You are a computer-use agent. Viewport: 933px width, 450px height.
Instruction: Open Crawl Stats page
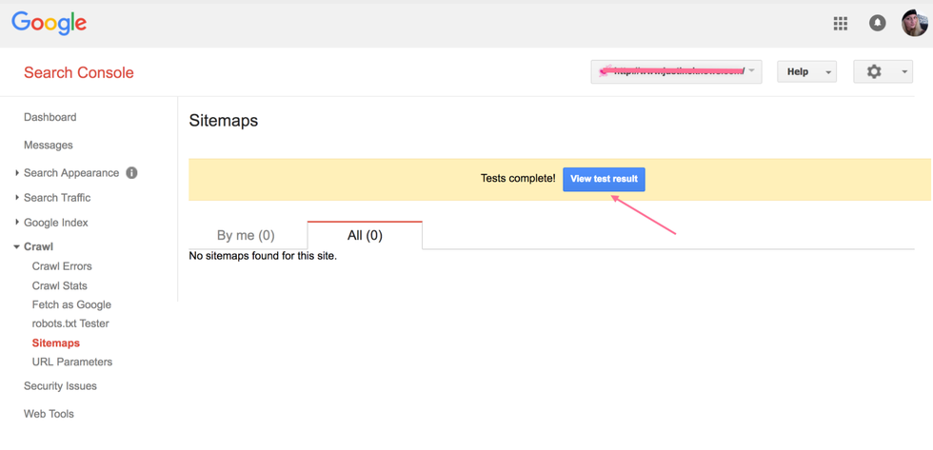tap(59, 286)
